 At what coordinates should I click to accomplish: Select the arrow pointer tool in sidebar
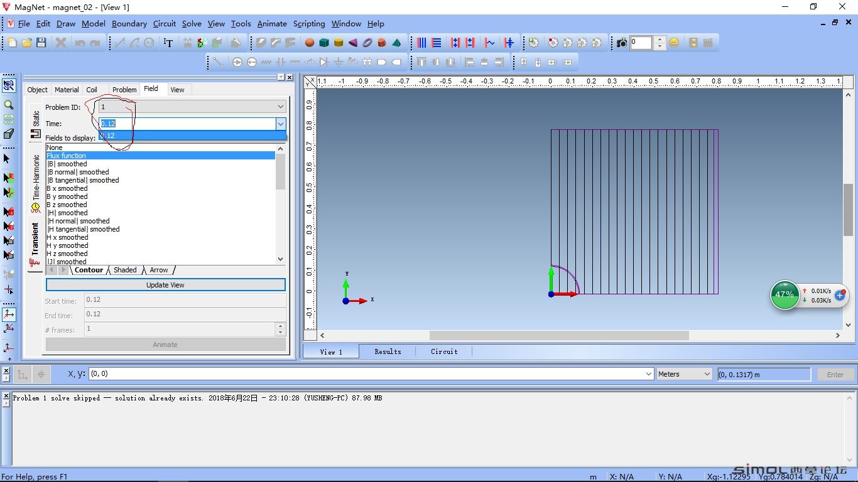(x=8, y=159)
